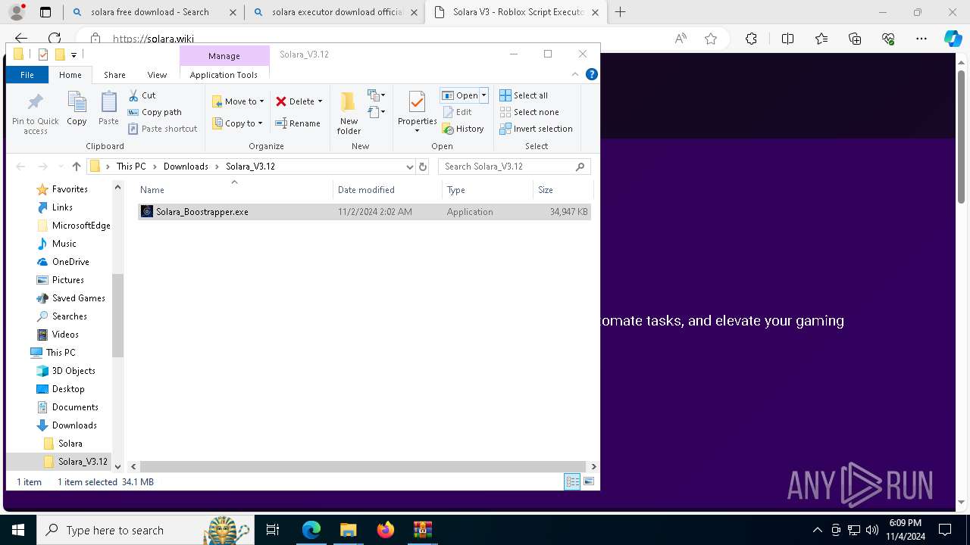This screenshot has height=545, width=970.
Task: Click Copy path in Clipboard group
Action: click(x=155, y=112)
